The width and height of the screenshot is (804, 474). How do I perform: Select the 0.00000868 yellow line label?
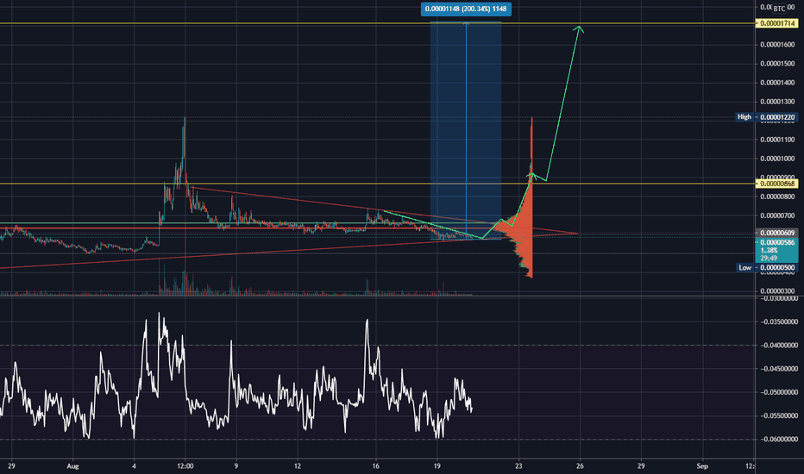tap(776, 184)
